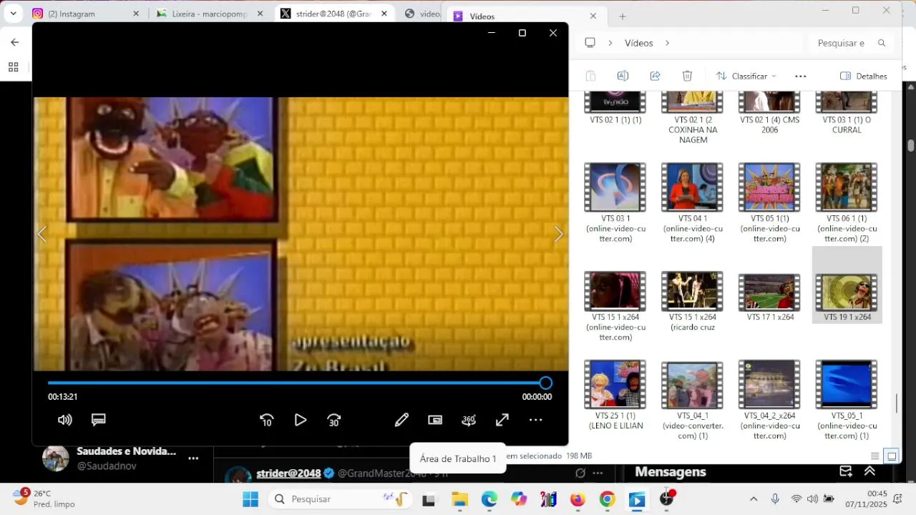This screenshot has height=515, width=916.
Task: Delete selected file with trash icon
Action: click(687, 76)
